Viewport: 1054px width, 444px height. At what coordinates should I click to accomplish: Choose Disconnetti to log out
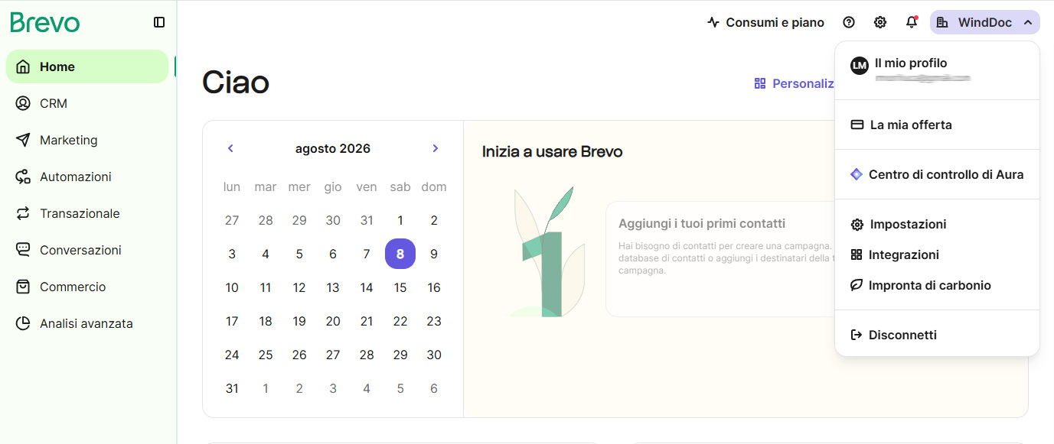(937, 335)
